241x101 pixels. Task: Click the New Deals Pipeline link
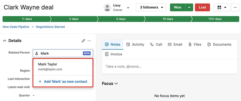tap(16, 27)
